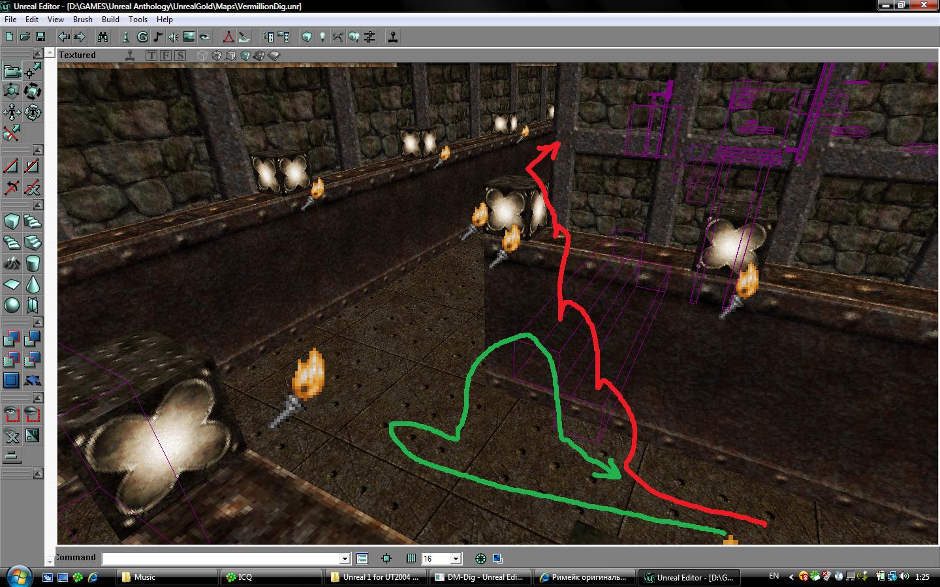Click the Redo right-arrow icon

click(x=79, y=37)
